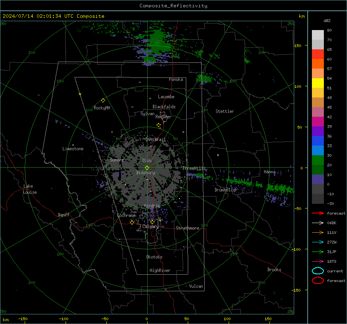Click the RockyMH label
The height and width of the screenshot is (324, 347).
(x=102, y=108)
